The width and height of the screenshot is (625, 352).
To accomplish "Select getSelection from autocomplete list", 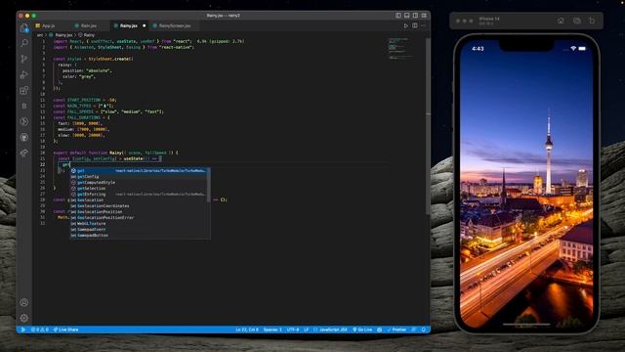I will pos(139,189).
